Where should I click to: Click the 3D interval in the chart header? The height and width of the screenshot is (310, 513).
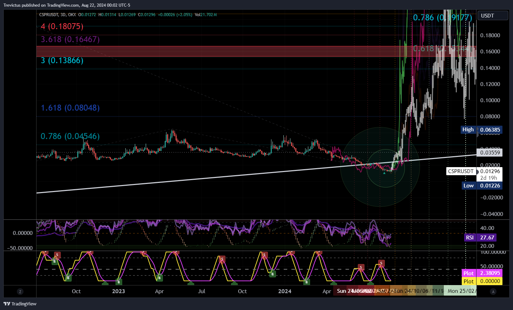click(x=63, y=15)
